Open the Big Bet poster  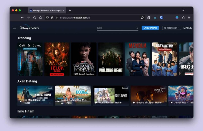pos(186,59)
